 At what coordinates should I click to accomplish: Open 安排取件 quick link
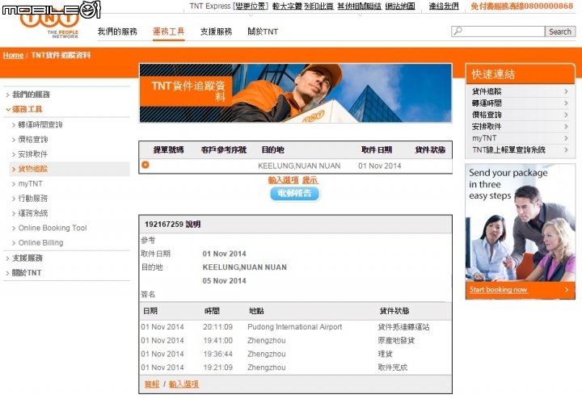click(x=487, y=127)
